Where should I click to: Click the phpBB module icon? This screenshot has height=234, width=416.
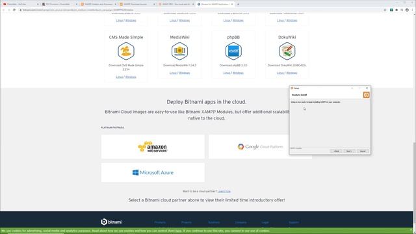[x=233, y=51]
